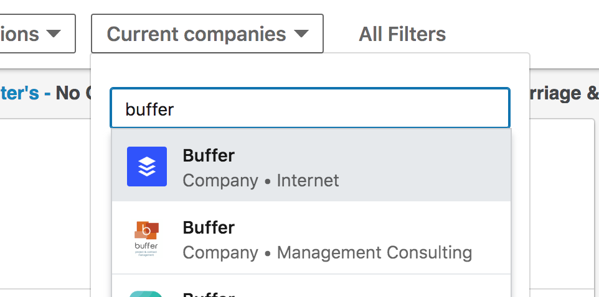Click the company search field containing "buffer"

click(310, 109)
